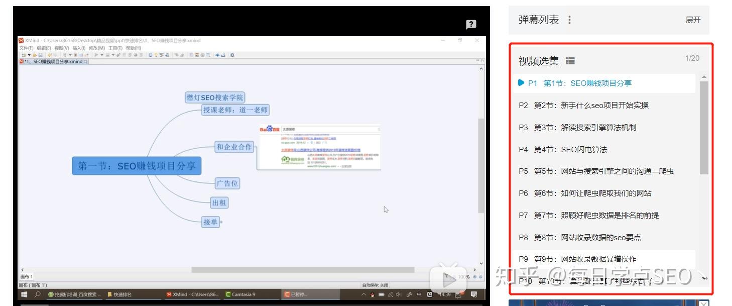Image resolution: width=732 pixels, height=306 pixels.
Task: Select the 和企业合作 mind map node
Action: (234, 147)
